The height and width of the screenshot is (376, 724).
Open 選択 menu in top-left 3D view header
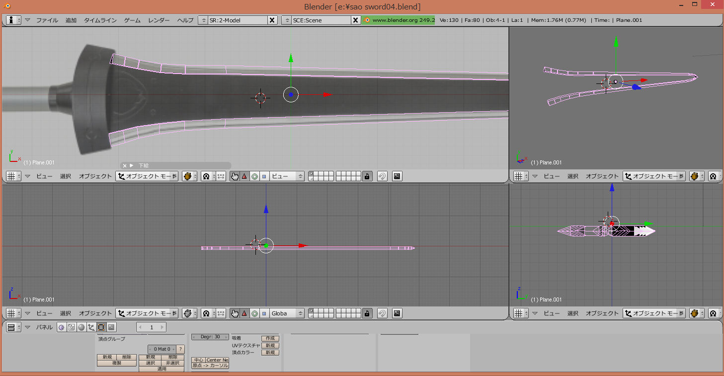66,176
